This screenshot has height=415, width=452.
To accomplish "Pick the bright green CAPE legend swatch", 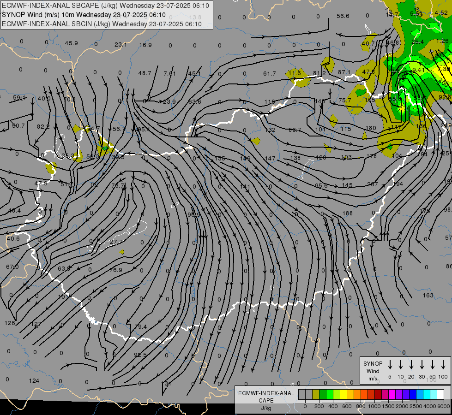I will point(330,394).
